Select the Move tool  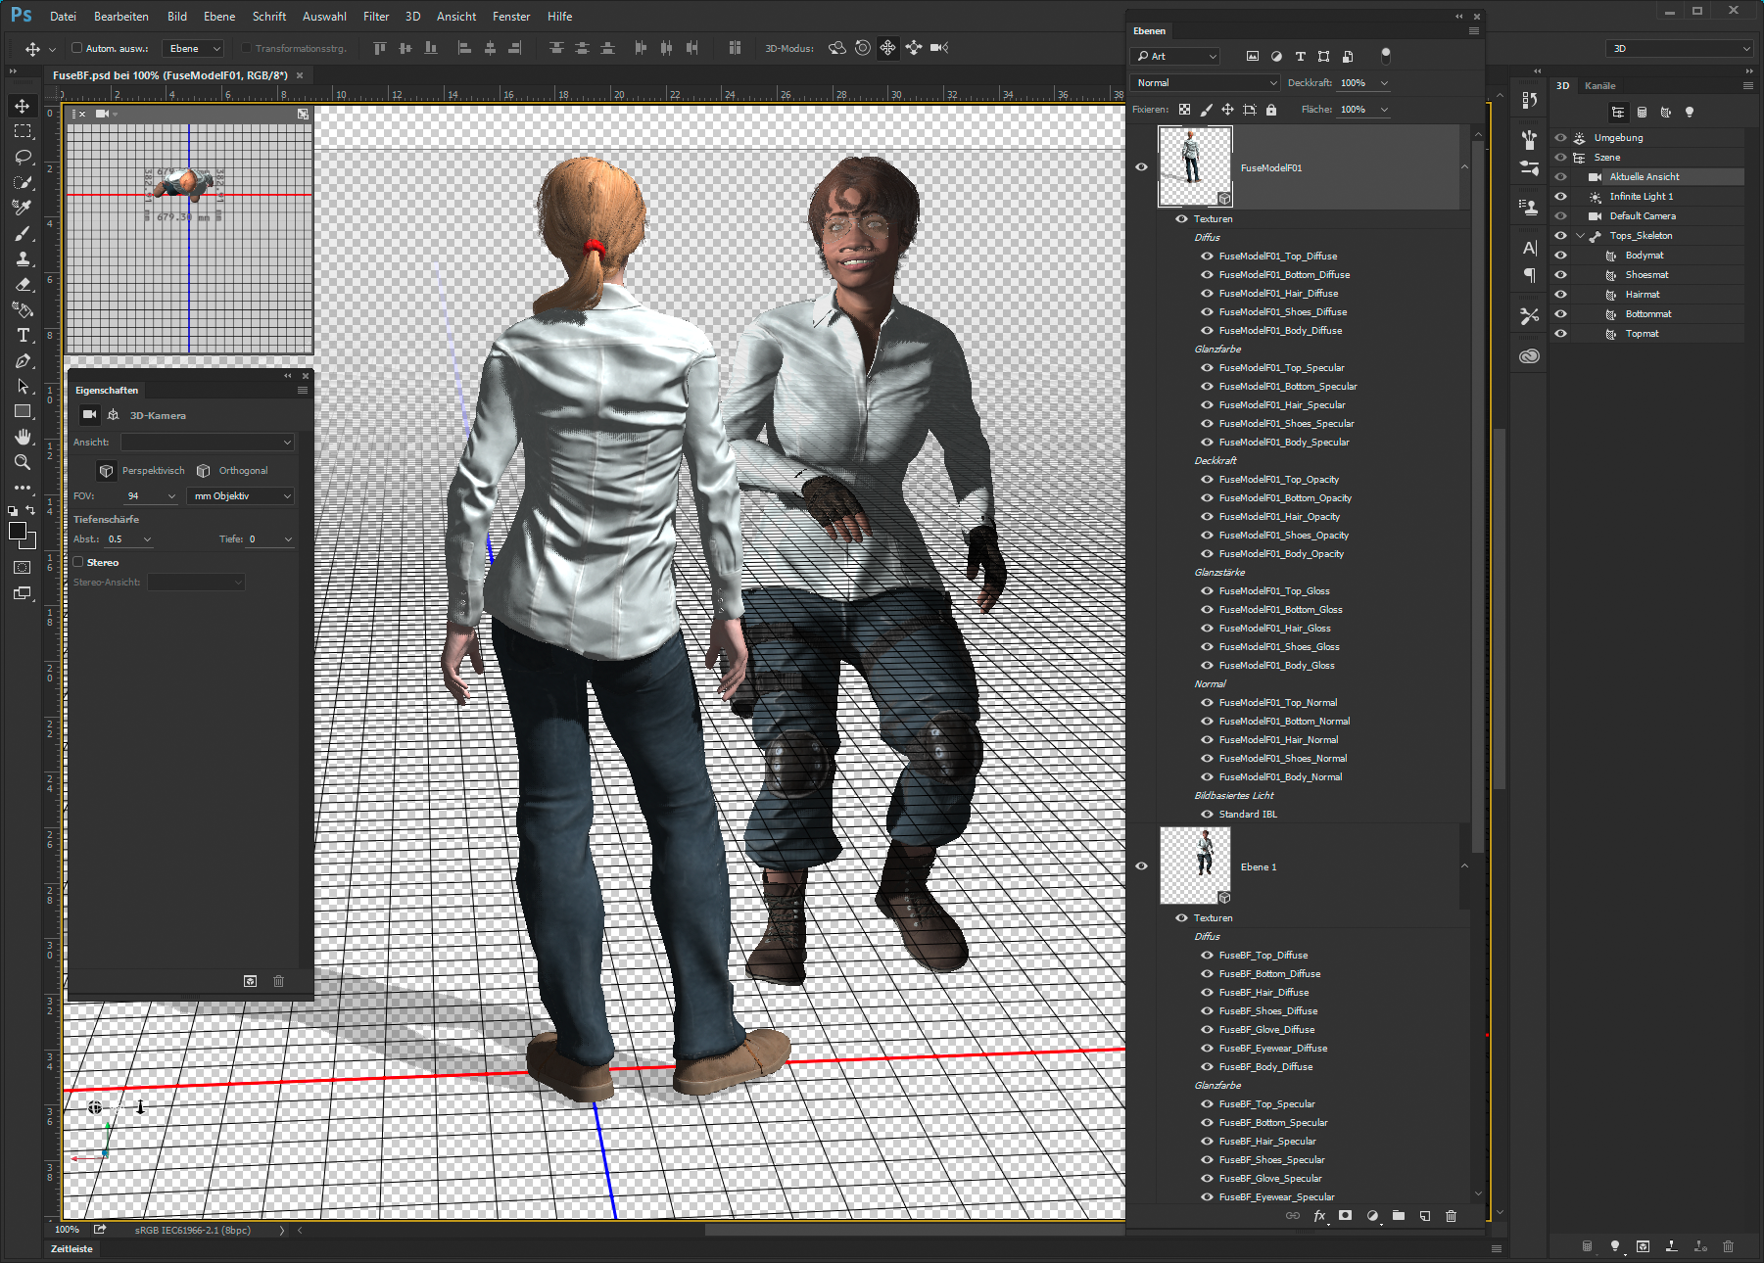pyautogui.click(x=23, y=106)
